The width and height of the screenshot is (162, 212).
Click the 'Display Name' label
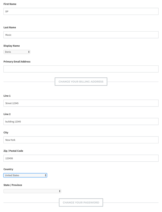coord(11,46)
